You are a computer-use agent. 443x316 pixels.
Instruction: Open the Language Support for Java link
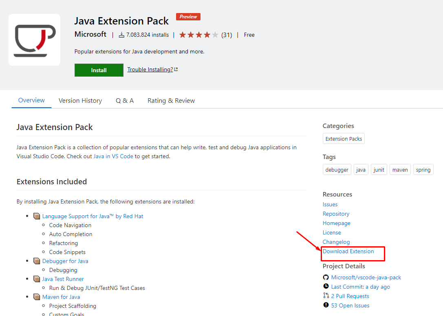coord(93,216)
